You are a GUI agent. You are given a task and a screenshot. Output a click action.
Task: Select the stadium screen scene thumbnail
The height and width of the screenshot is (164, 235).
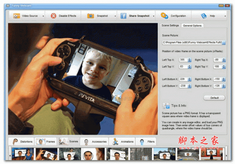click(188, 154)
